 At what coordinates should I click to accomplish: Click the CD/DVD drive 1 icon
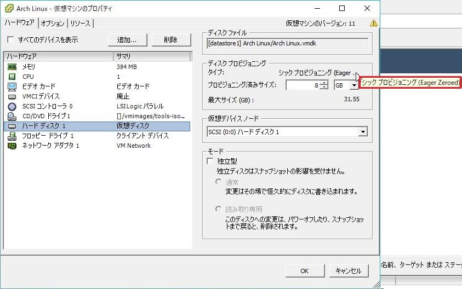[12, 116]
